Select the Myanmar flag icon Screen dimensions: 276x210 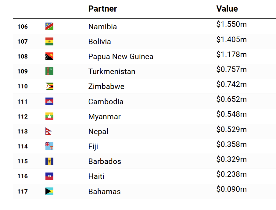[49, 116]
